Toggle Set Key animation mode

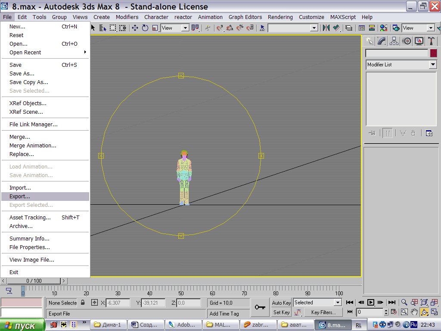(281, 312)
